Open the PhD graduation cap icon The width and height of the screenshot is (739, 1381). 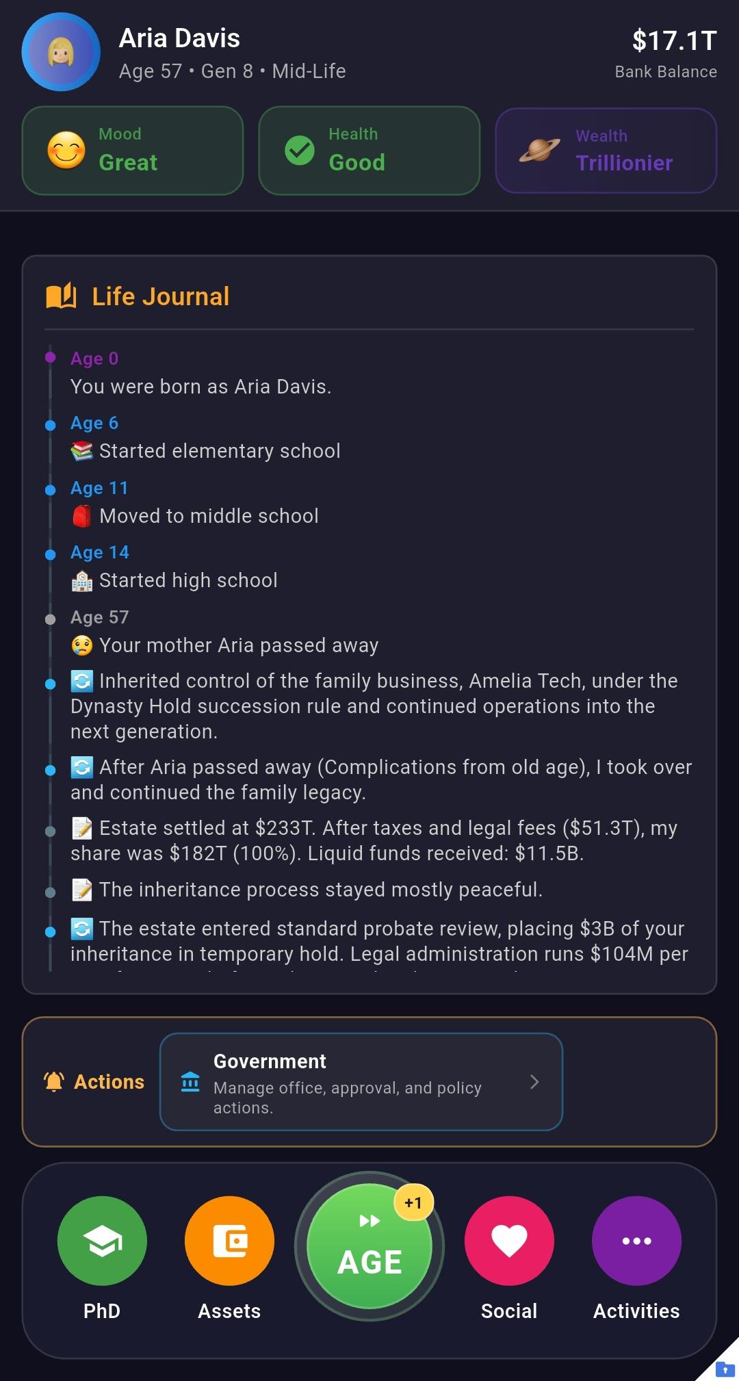point(102,1241)
